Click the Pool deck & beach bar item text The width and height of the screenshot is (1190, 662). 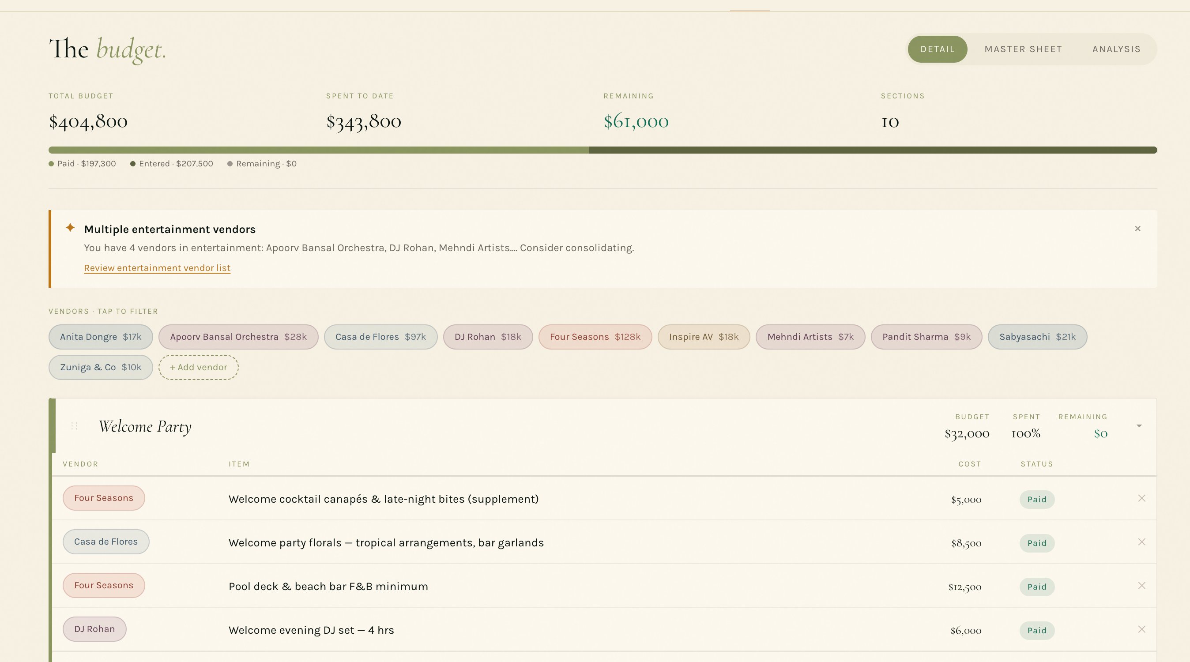click(328, 586)
